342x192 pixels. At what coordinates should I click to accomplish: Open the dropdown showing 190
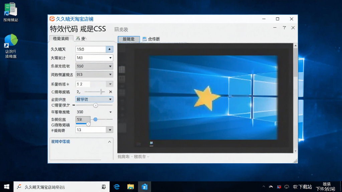(94, 66)
